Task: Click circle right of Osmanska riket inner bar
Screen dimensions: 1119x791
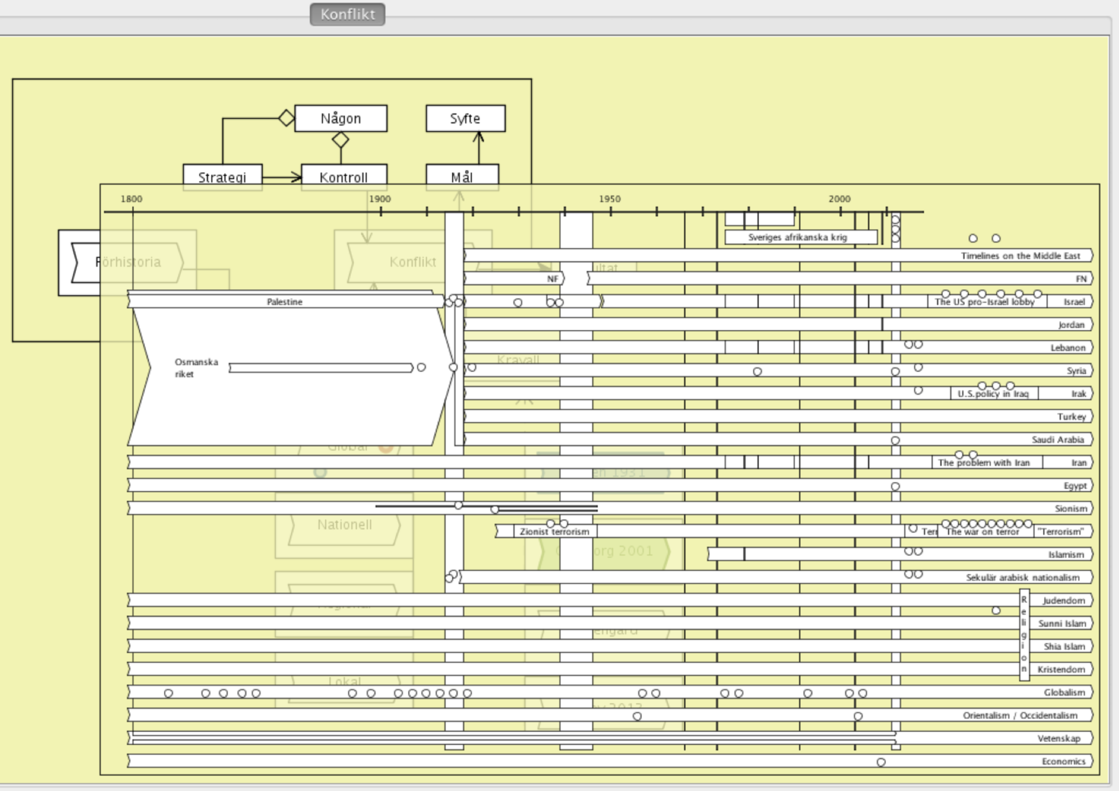Action: [421, 367]
